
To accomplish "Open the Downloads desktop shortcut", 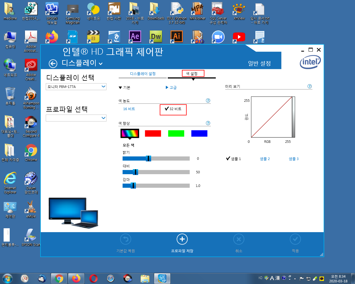I will point(156,12).
